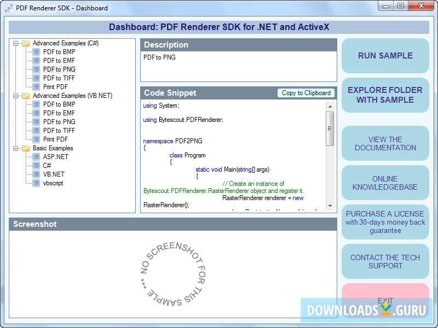Screen dimensions: 438x328
Task: Collapse the Basic Examples tree node
Action: [16, 148]
